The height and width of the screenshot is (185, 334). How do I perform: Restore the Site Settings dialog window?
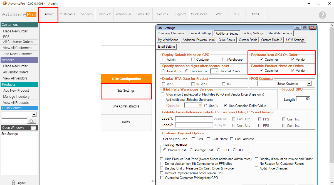coord(305,28)
